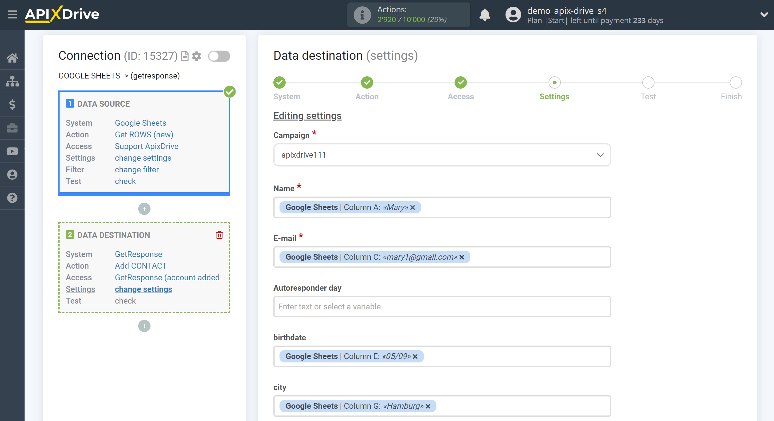Expand the account menu chevron
The width and height of the screenshot is (774, 421).
[x=764, y=14]
